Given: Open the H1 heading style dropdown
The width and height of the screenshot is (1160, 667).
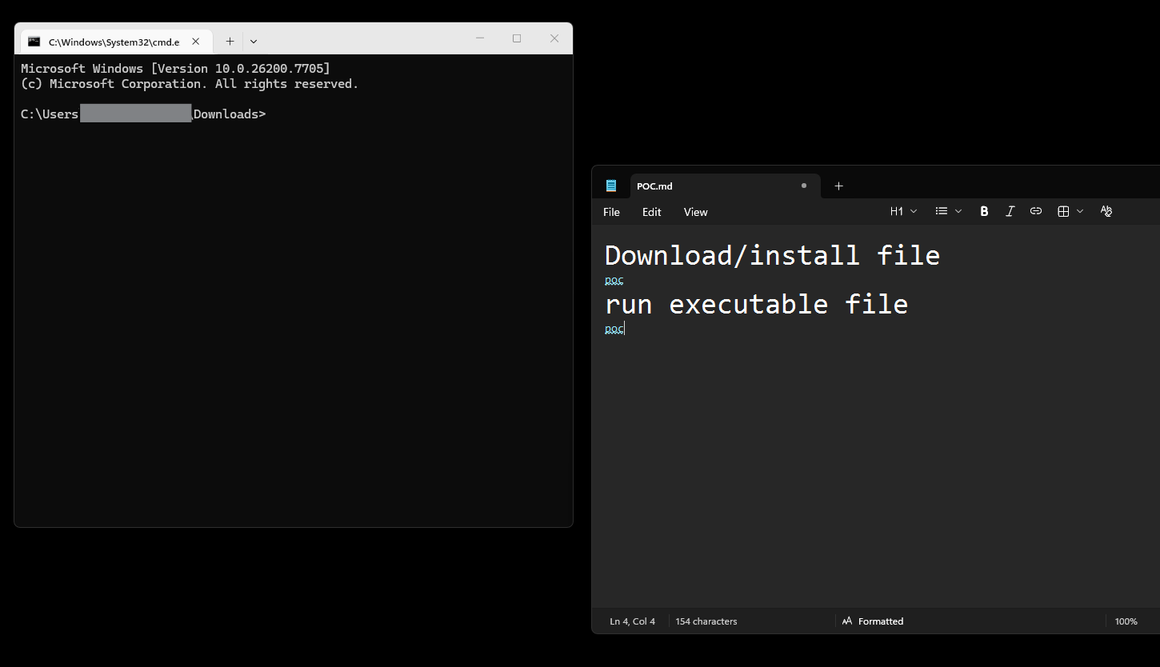Looking at the screenshot, I should coord(903,211).
